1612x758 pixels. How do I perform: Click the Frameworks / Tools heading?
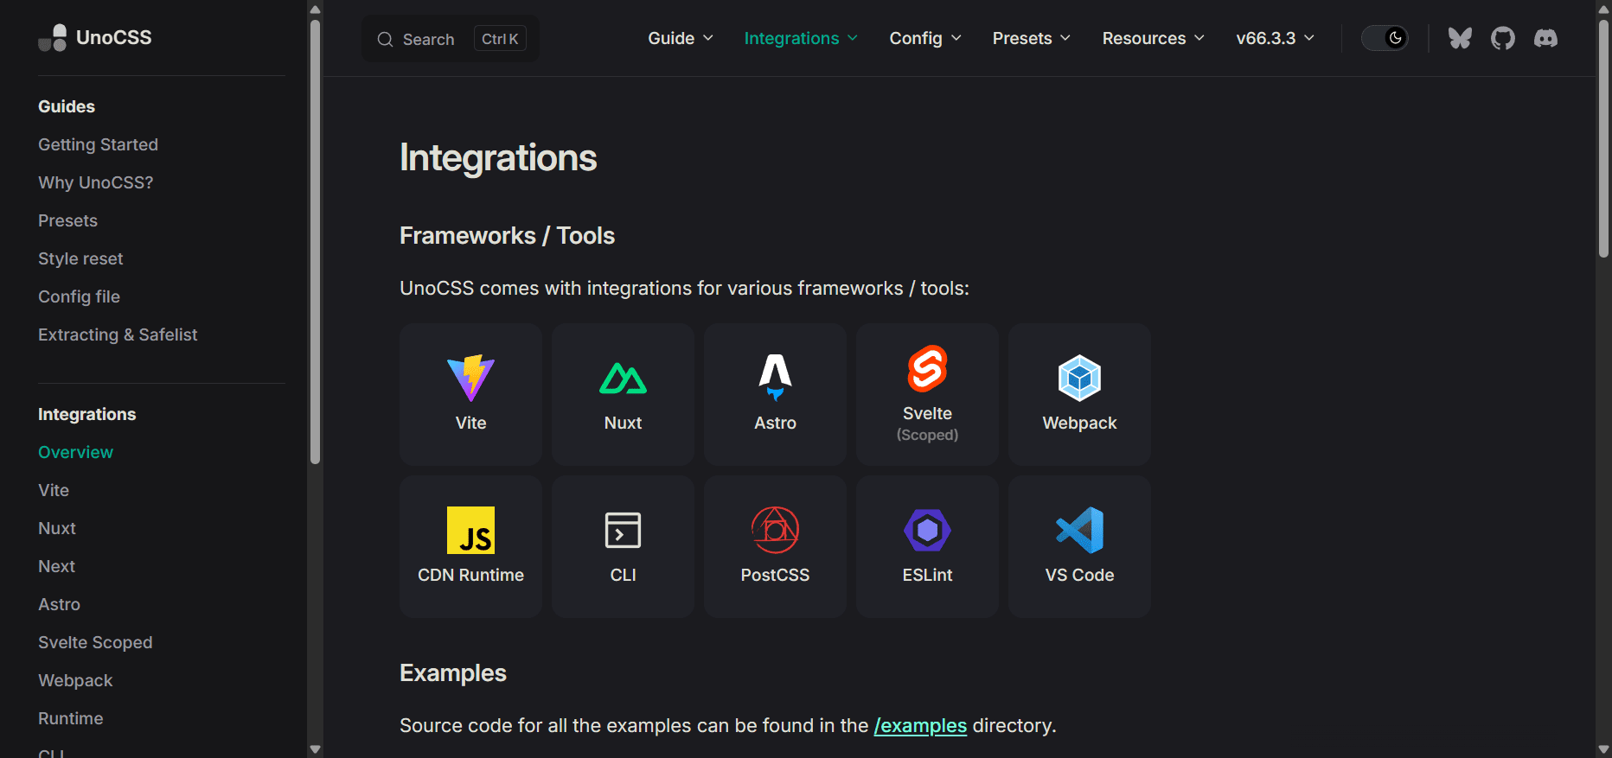point(507,236)
